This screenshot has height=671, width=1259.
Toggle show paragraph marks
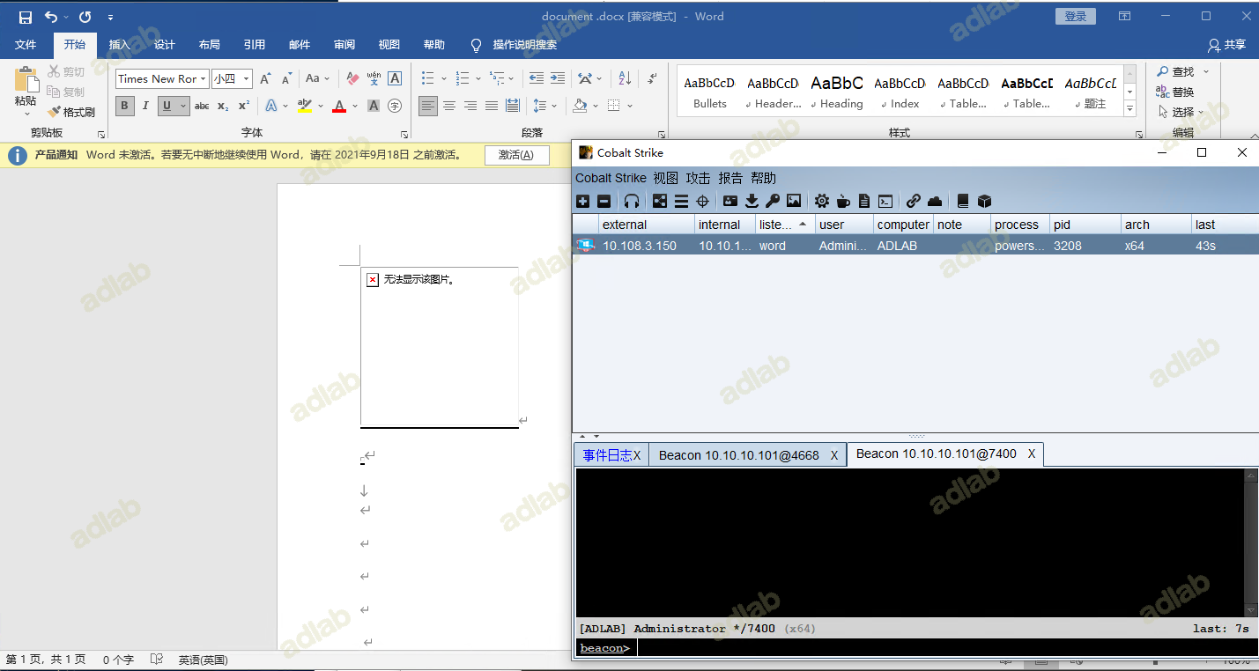(652, 78)
